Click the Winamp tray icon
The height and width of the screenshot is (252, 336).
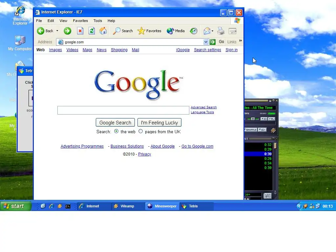(305, 206)
